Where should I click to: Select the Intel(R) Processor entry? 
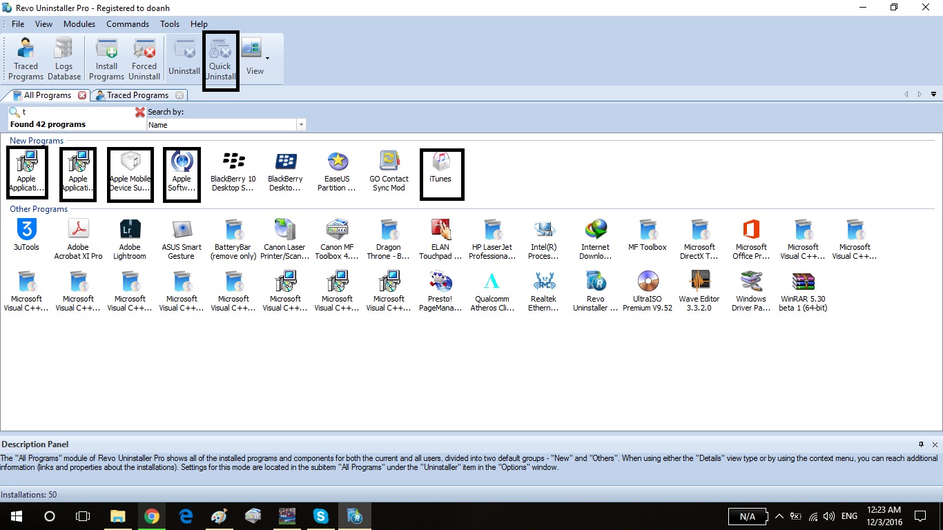tap(544, 239)
